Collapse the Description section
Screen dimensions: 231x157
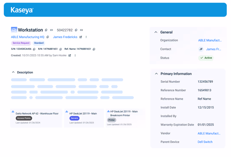pyautogui.click(x=13, y=72)
